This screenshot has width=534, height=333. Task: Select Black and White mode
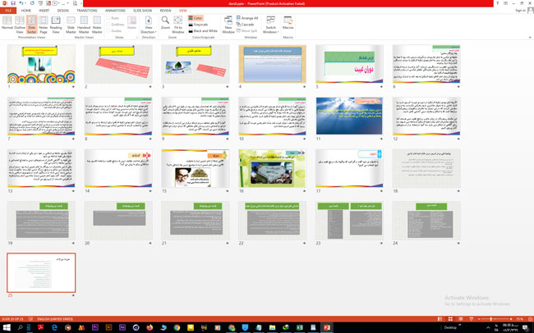203,30
